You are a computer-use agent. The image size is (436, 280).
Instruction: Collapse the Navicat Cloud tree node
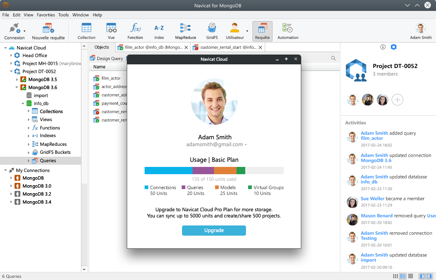5,48
